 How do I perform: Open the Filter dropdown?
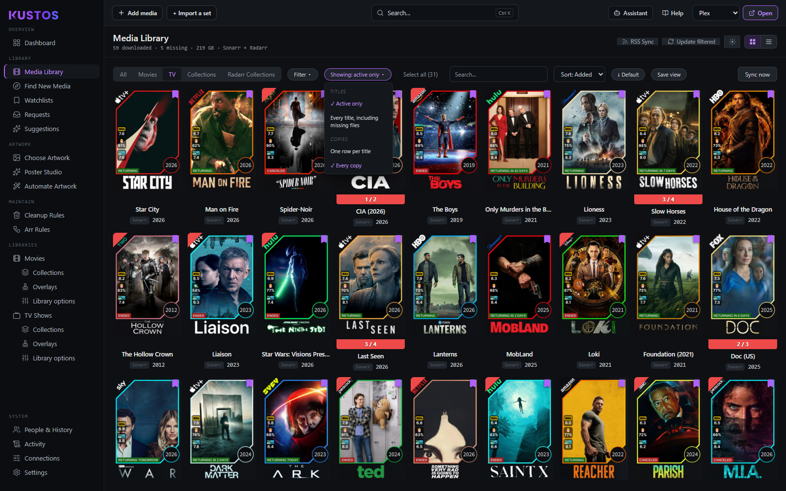(303, 75)
